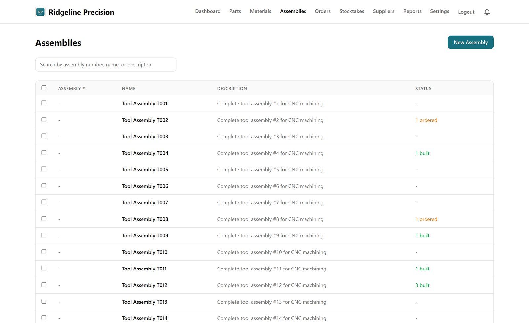Viewport: 529px width, 323px height.
Task: Select the checkbox for Tool Assembly T010
Action: pos(44,252)
